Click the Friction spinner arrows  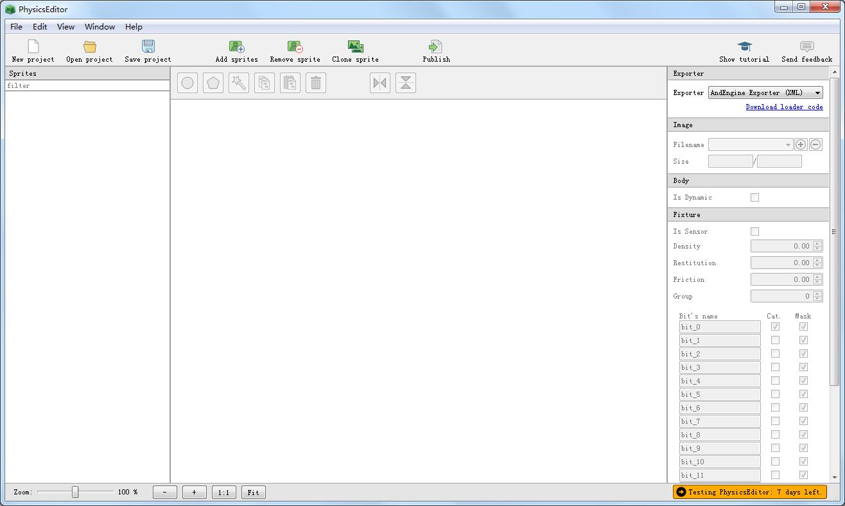[x=817, y=279]
